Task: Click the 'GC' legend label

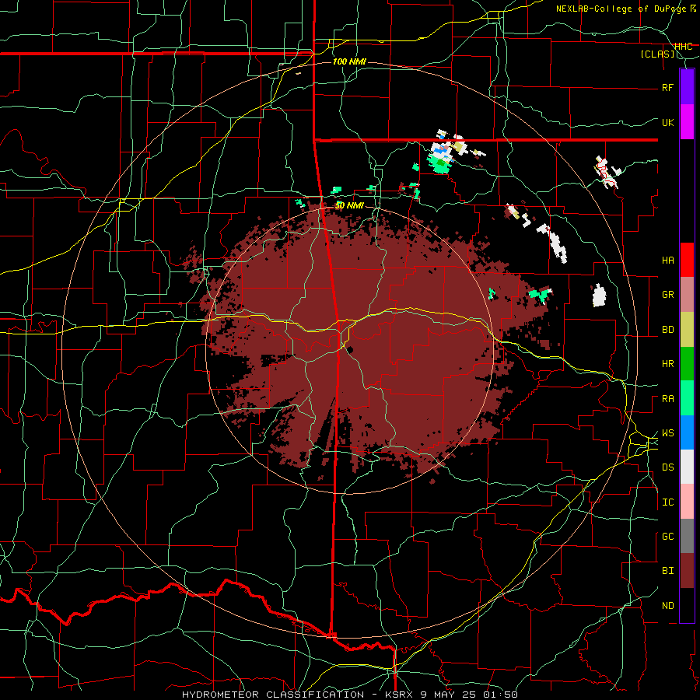Action: coord(667,537)
